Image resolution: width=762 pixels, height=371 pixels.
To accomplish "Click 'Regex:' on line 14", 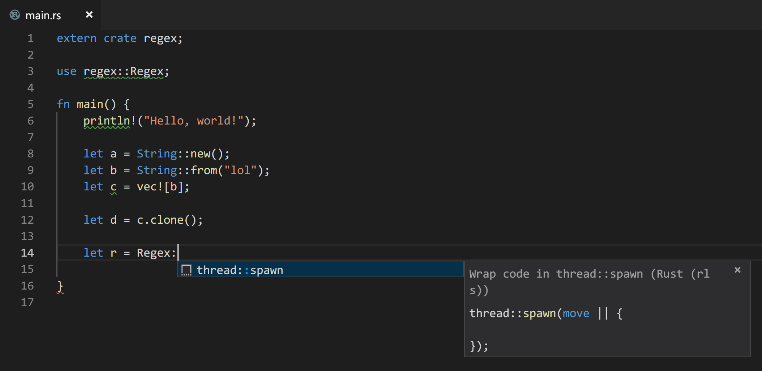I will pos(156,253).
